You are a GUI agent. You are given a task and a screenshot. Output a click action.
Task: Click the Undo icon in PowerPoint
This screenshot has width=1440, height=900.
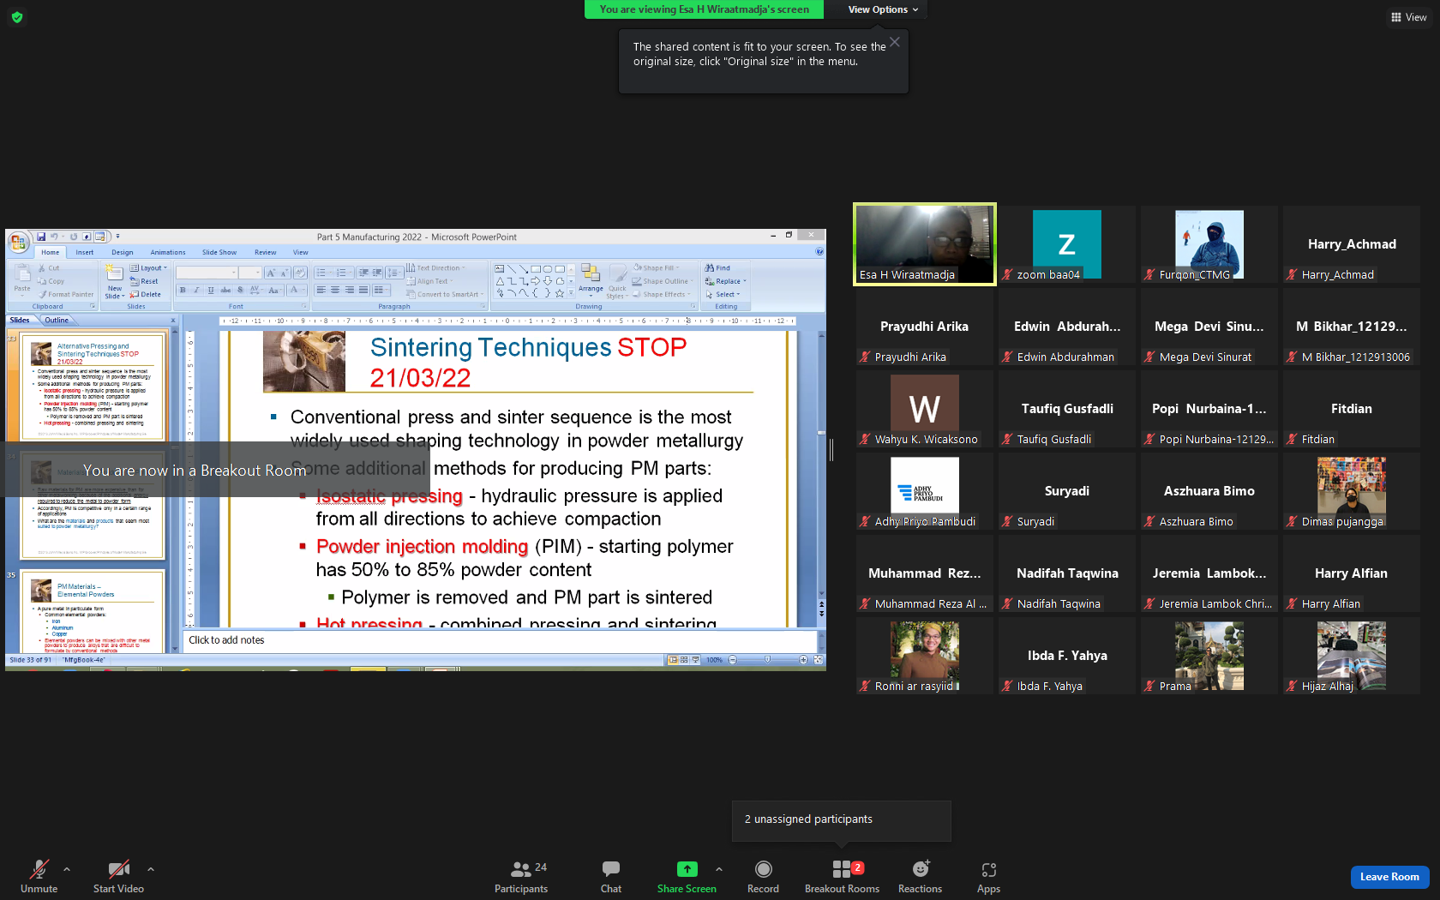[54, 237]
